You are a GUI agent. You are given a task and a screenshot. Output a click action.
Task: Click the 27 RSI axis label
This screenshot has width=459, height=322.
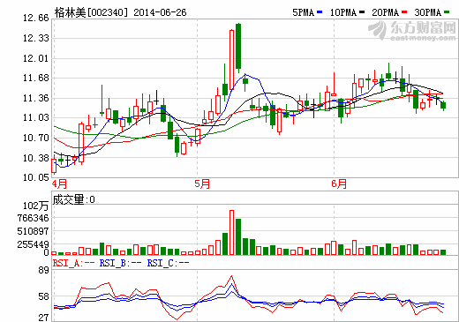pyautogui.click(x=43, y=318)
